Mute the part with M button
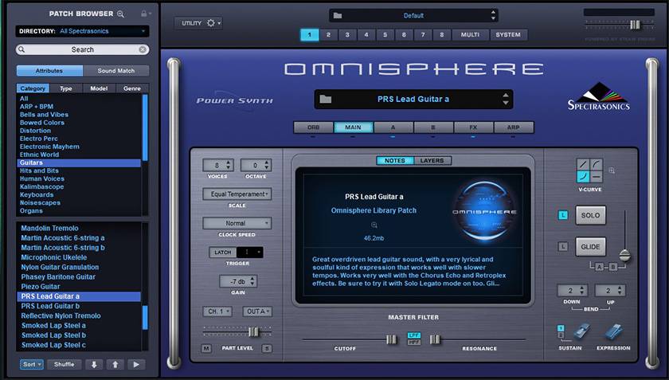 (206, 348)
